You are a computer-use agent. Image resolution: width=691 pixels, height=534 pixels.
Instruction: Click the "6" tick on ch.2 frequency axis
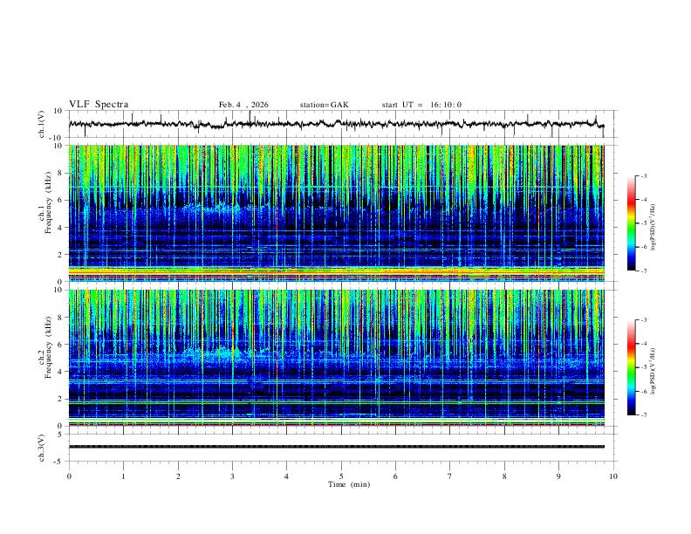click(60, 345)
